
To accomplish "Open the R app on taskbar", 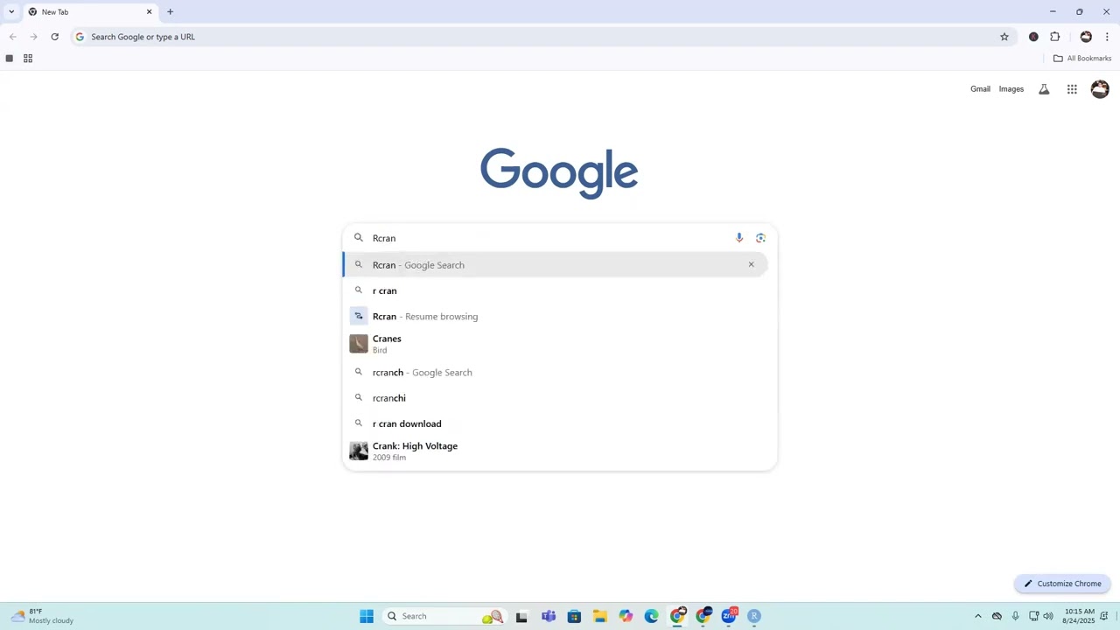I will coord(754,616).
